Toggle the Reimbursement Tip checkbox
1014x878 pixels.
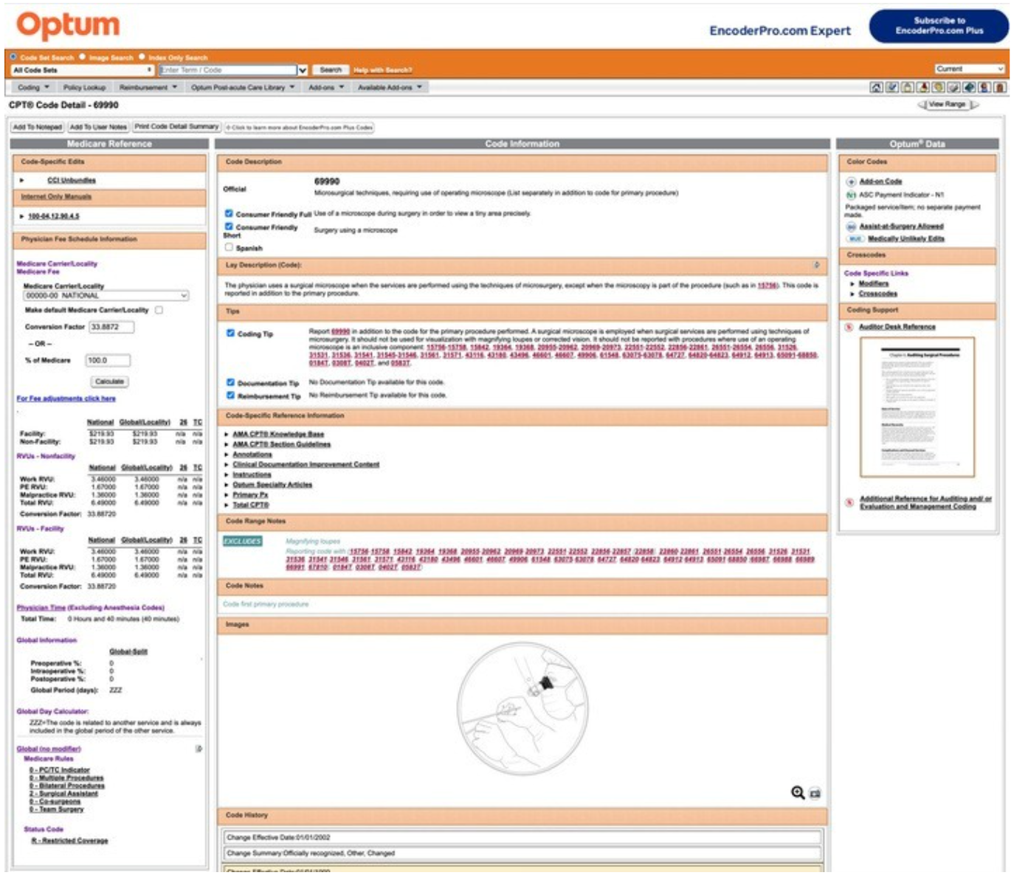(230, 395)
